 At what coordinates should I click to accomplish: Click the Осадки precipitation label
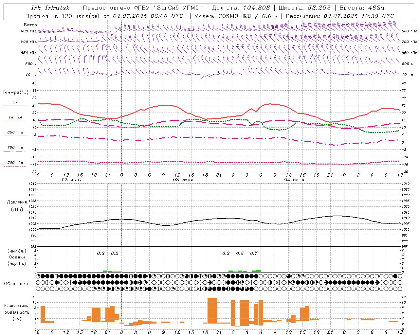17,257
